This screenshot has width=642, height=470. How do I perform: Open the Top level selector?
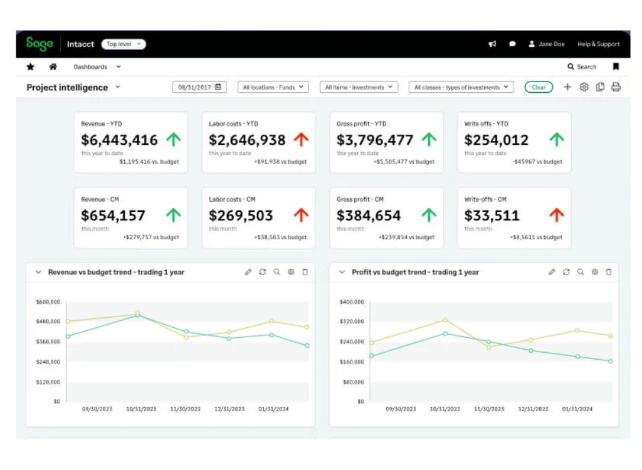point(123,44)
